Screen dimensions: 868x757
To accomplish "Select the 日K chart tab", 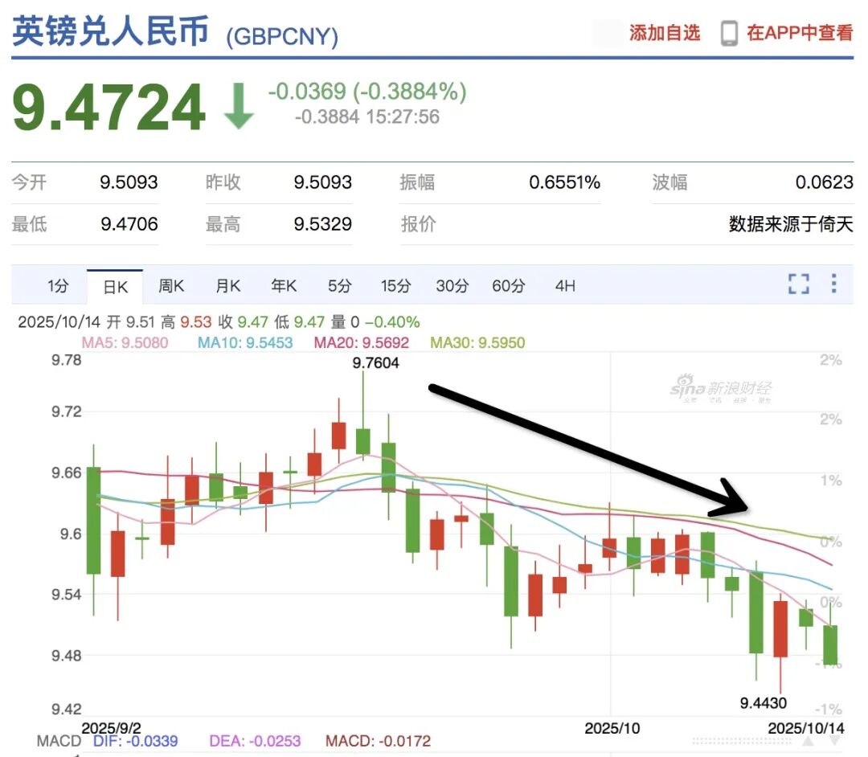I will click(x=115, y=287).
